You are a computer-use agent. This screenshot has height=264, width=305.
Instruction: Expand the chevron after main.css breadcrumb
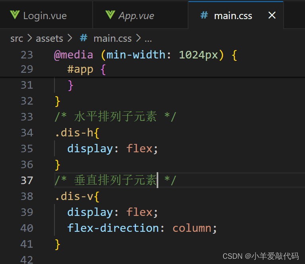tap(138, 38)
